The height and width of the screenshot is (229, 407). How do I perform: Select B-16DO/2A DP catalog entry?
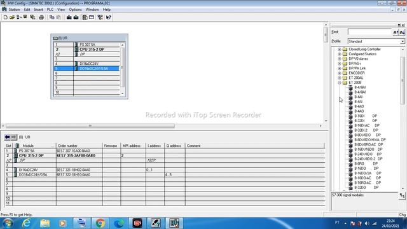368,173
